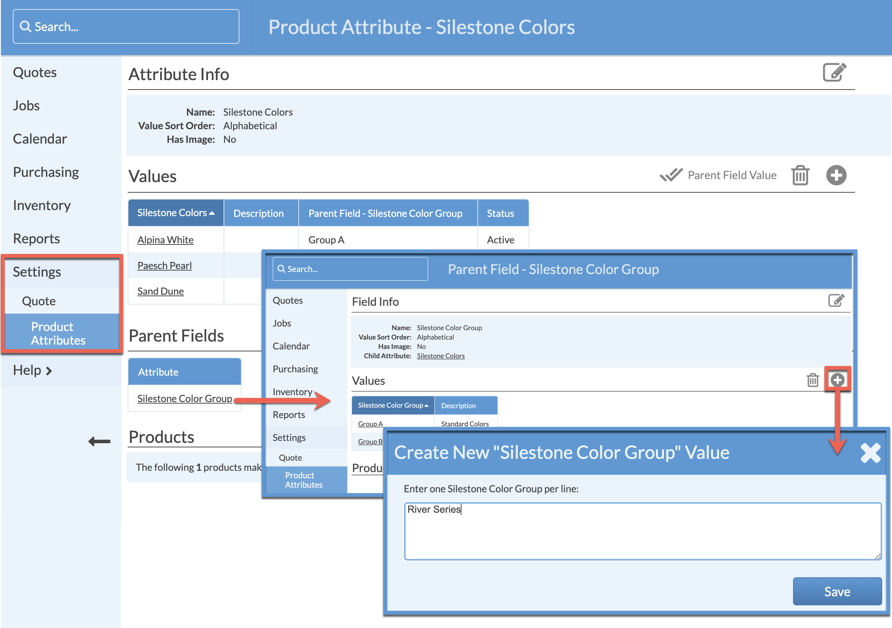Close the Create New Value dialog
This screenshot has width=892, height=628.
pos(870,453)
